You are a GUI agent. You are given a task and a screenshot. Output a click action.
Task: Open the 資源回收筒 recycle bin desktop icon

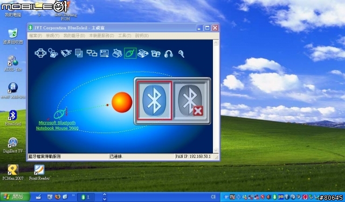(x=13, y=36)
